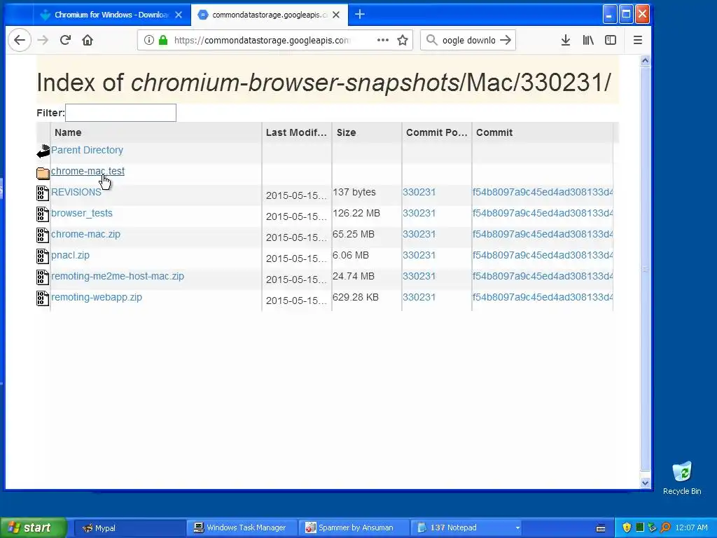Image resolution: width=717 pixels, height=538 pixels.
Task: Click the vertical scrollbar thumb
Action: (645, 268)
